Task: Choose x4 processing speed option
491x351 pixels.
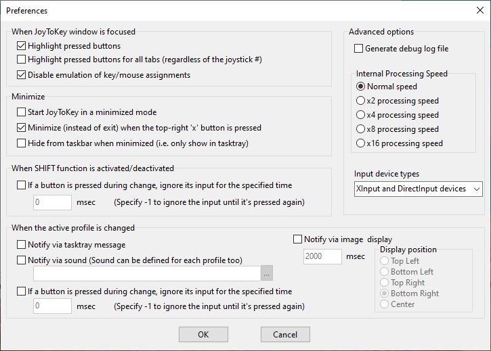Action: click(361, 115)
